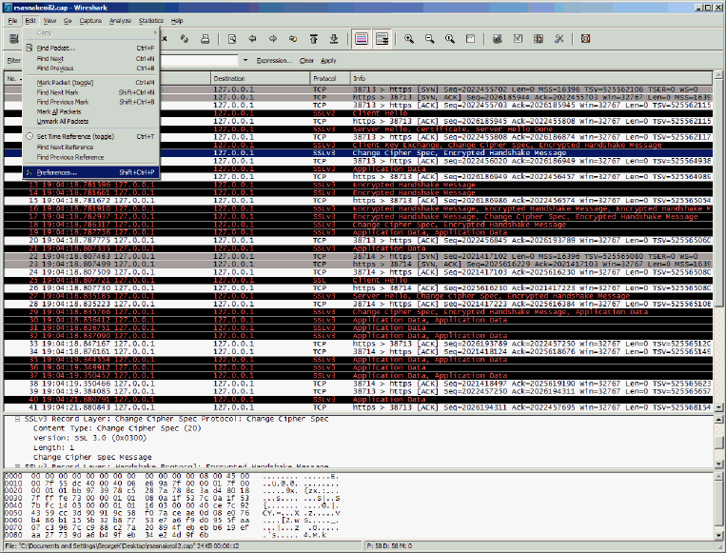Open the filter history dropdown arrow
Viewport: 726px width, 553px height.
pos(245,60)
